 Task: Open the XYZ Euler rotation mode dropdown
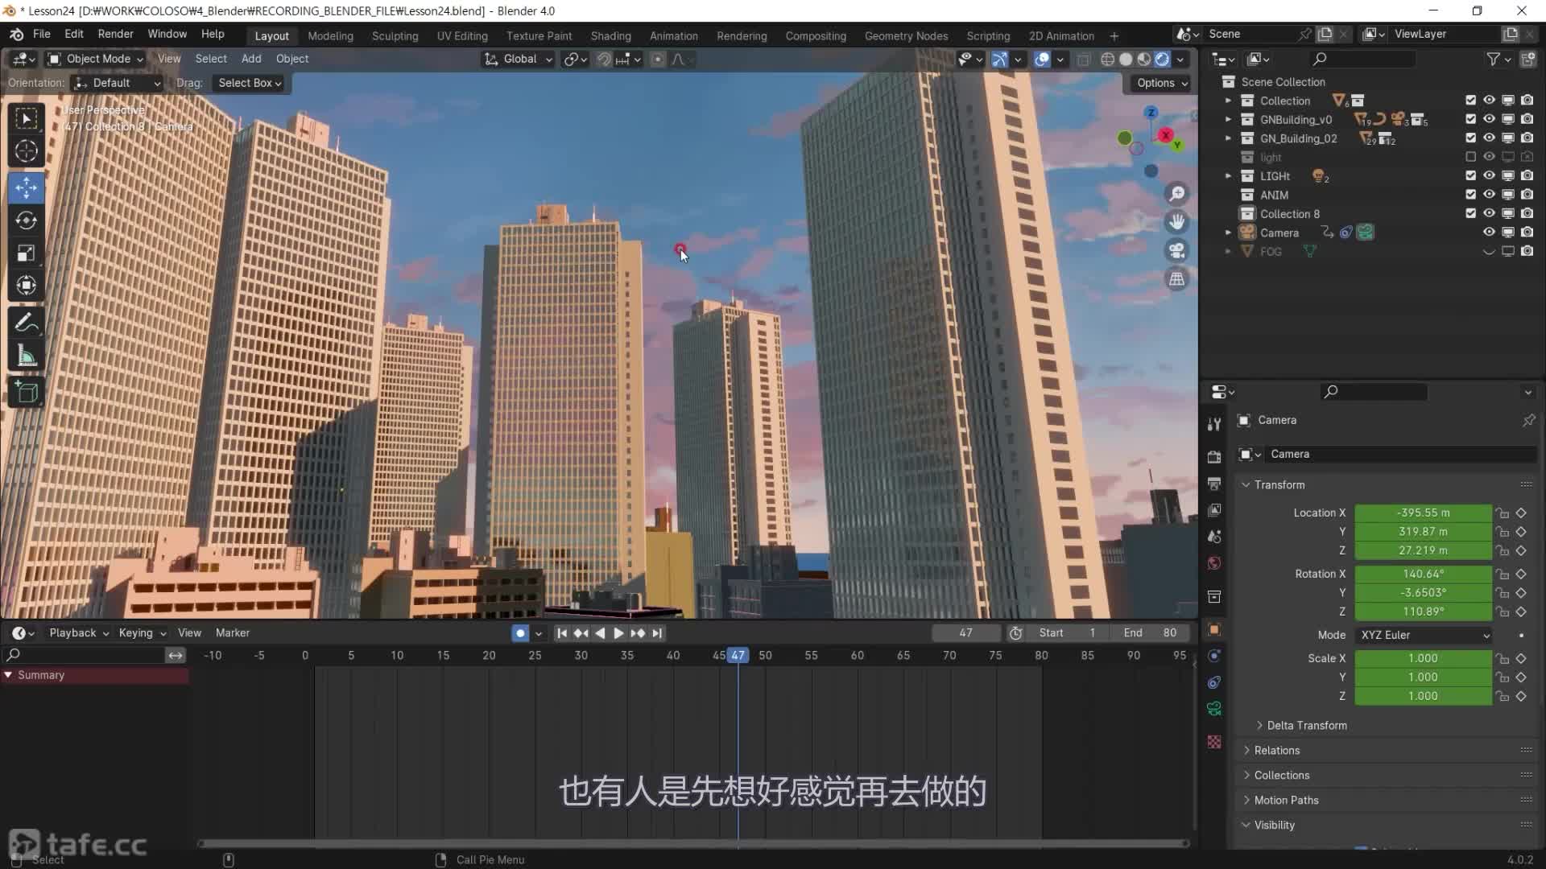1424,635
